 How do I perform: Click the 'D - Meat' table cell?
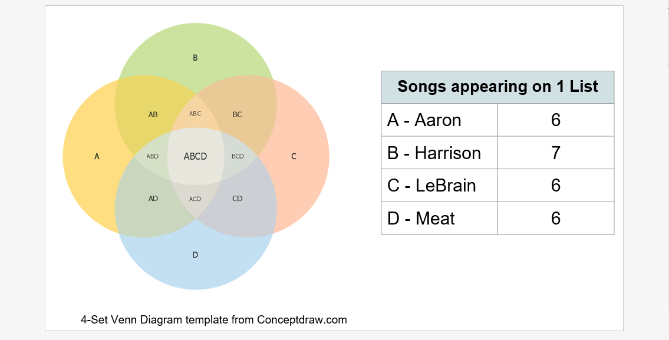[x=439, y=219]
